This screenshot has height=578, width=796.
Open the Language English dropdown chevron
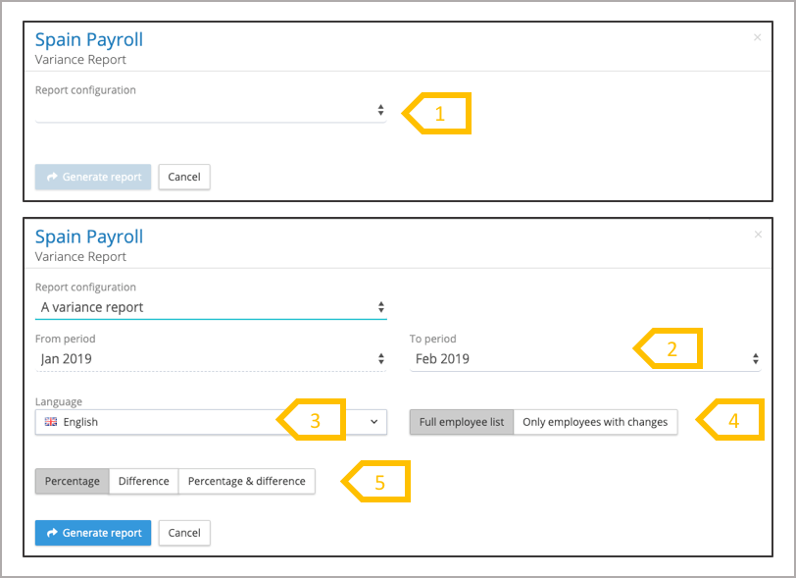[373, 422]
